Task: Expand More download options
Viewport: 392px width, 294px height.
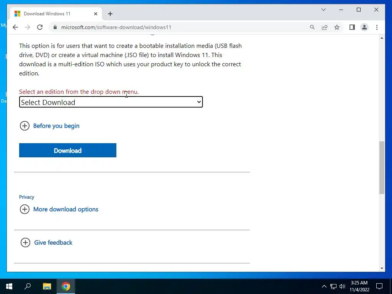Action: [59, 209]
